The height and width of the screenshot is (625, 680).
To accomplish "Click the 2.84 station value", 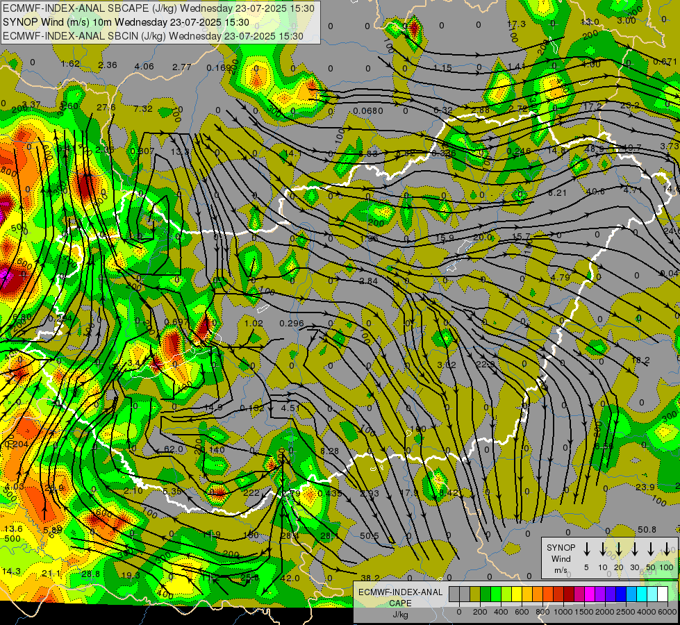I will (x=369, y=281).
